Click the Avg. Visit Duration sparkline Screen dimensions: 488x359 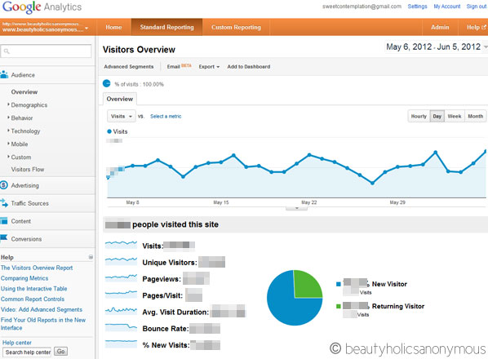(121, 311)
